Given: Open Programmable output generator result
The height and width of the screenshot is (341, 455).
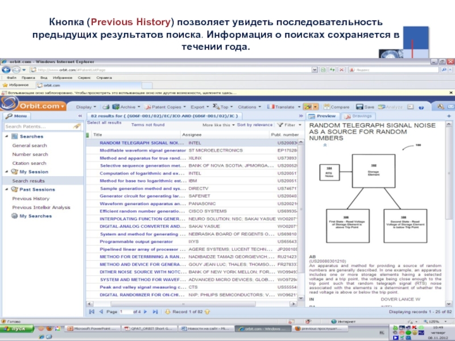Looking at the screenshot, I should pyautogui.click(x=136, y=242).
